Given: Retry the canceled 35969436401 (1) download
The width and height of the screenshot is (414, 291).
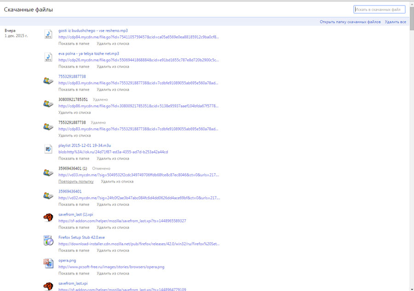Looking at the screenshot, I should coord(76,182).
